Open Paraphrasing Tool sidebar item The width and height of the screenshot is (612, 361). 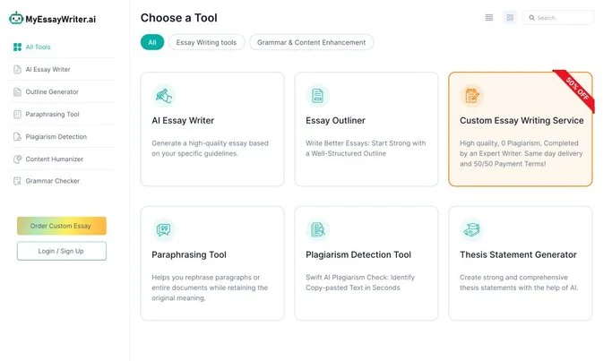click(x=52, y=115)
